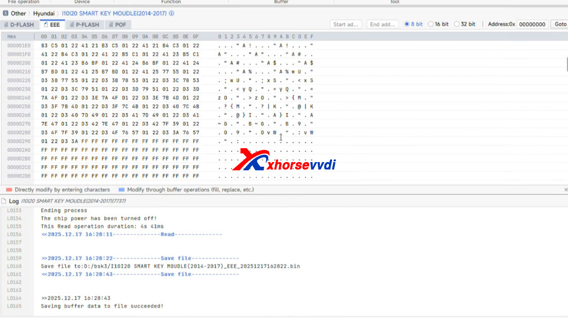Keep 8 bit mode selected
The width and height of the screenshot is (568, 318).
(x=406, y=24)
